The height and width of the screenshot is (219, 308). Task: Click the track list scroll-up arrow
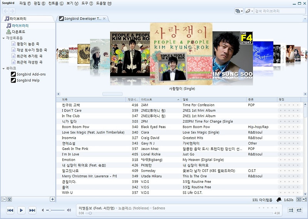(x=305, y=104)
